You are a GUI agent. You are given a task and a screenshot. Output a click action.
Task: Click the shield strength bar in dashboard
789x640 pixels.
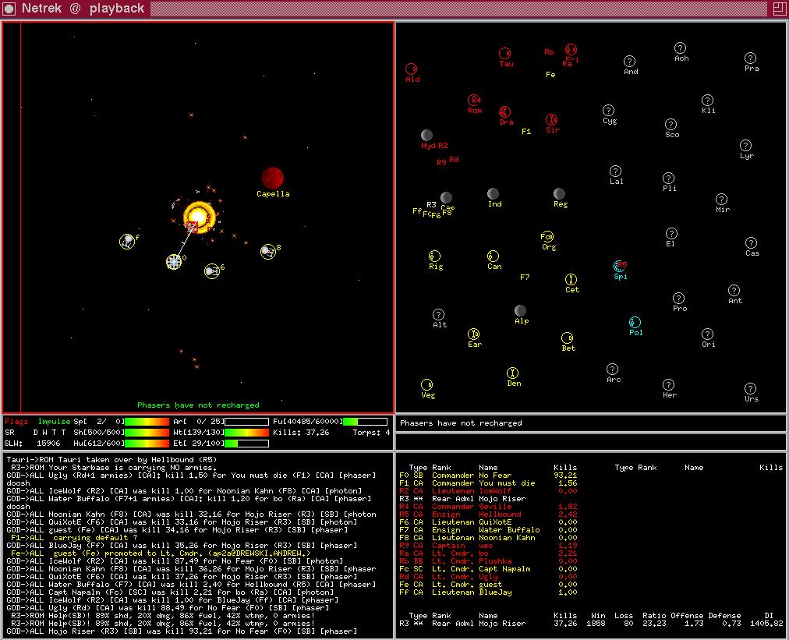click(147, 432)
